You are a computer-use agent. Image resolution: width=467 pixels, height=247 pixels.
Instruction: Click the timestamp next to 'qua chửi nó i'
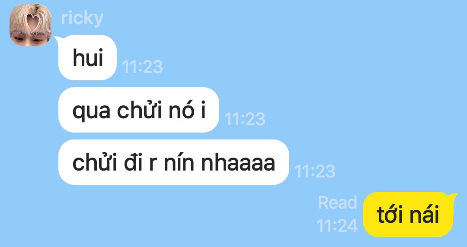(245, 119)
